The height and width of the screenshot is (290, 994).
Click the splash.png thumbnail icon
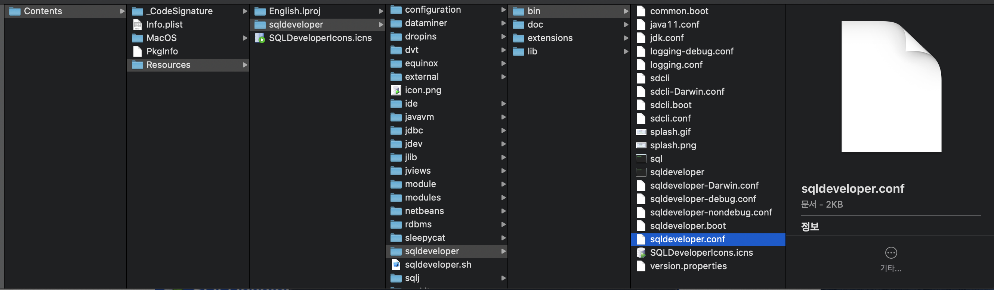pyautogui.click(x=641, y=146)
